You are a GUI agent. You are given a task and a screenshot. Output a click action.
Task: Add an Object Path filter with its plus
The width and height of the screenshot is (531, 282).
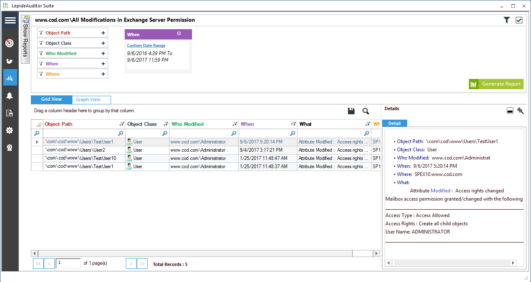tap(103, 33)
